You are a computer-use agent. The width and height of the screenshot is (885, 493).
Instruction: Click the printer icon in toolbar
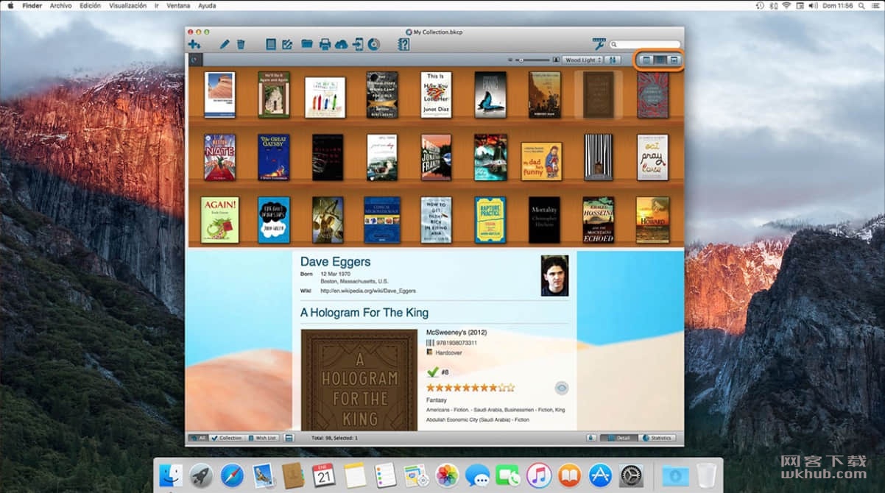coord(325,45)
